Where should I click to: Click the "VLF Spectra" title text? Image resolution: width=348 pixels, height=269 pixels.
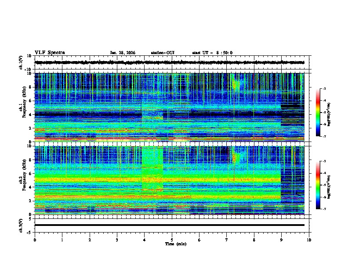[x=50, y=53]
